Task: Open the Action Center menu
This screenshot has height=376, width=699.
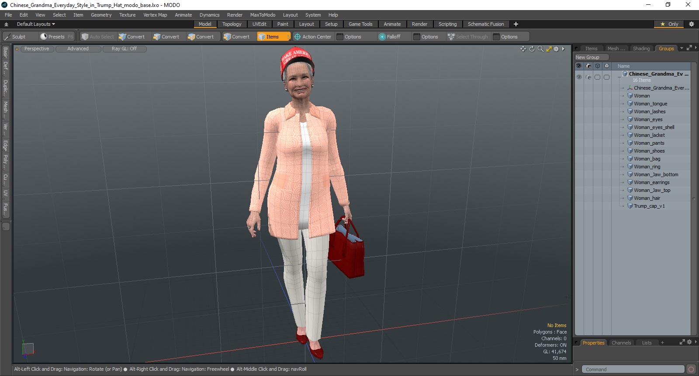Action: pyautogui.click(x=313, y=37)
